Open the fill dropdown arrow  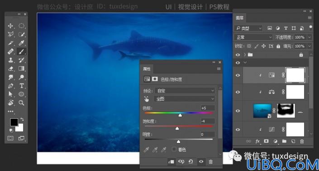[x=309, y=46]
